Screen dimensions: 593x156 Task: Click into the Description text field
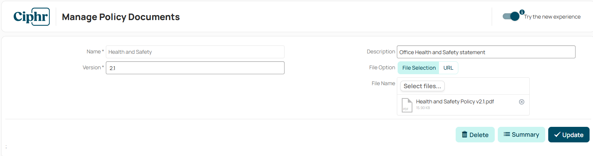tap(486, 52)
